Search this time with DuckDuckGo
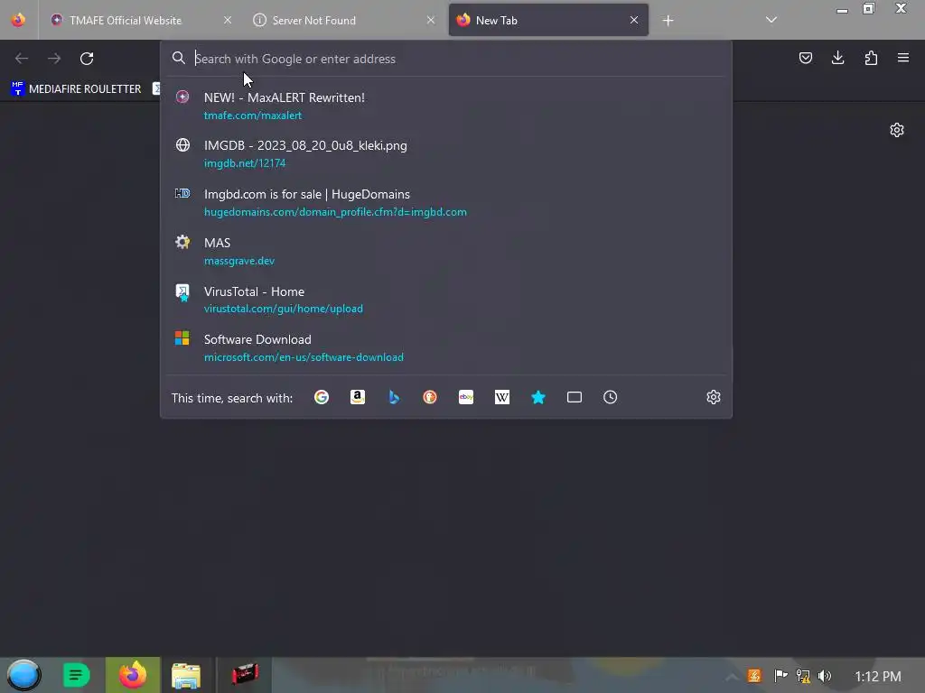Image resolution: width=925 pixels, height=693 pixels. [x=430, y=397]
